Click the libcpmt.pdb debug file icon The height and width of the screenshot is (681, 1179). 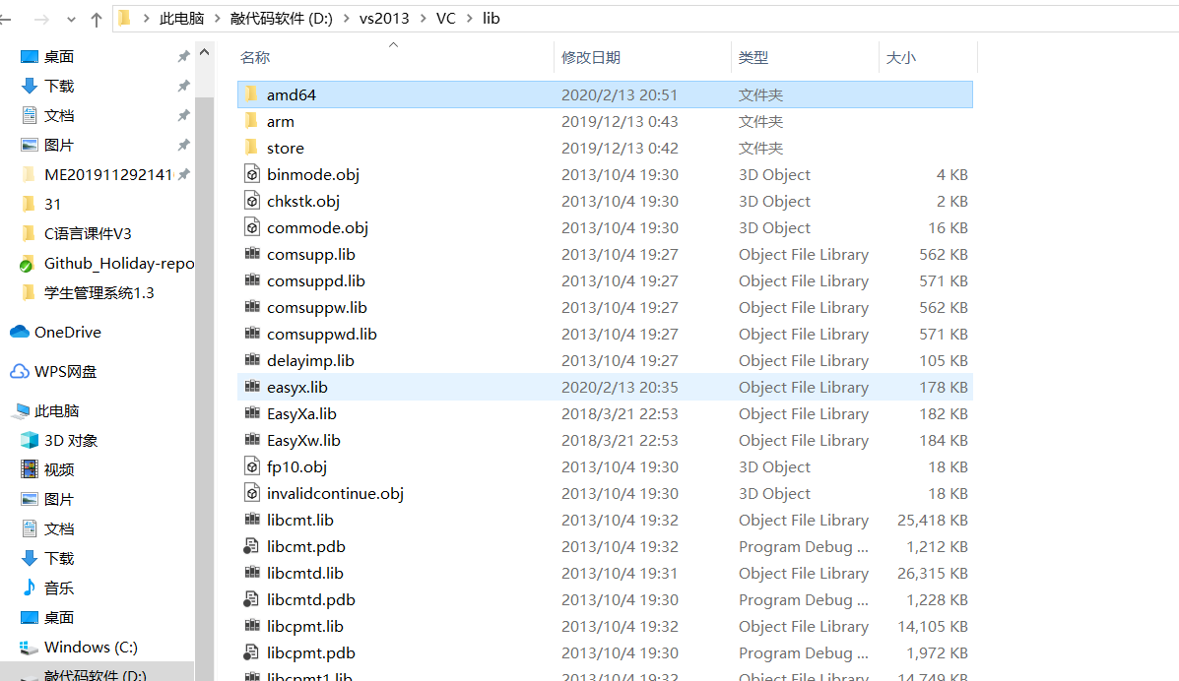click(252, 652)
